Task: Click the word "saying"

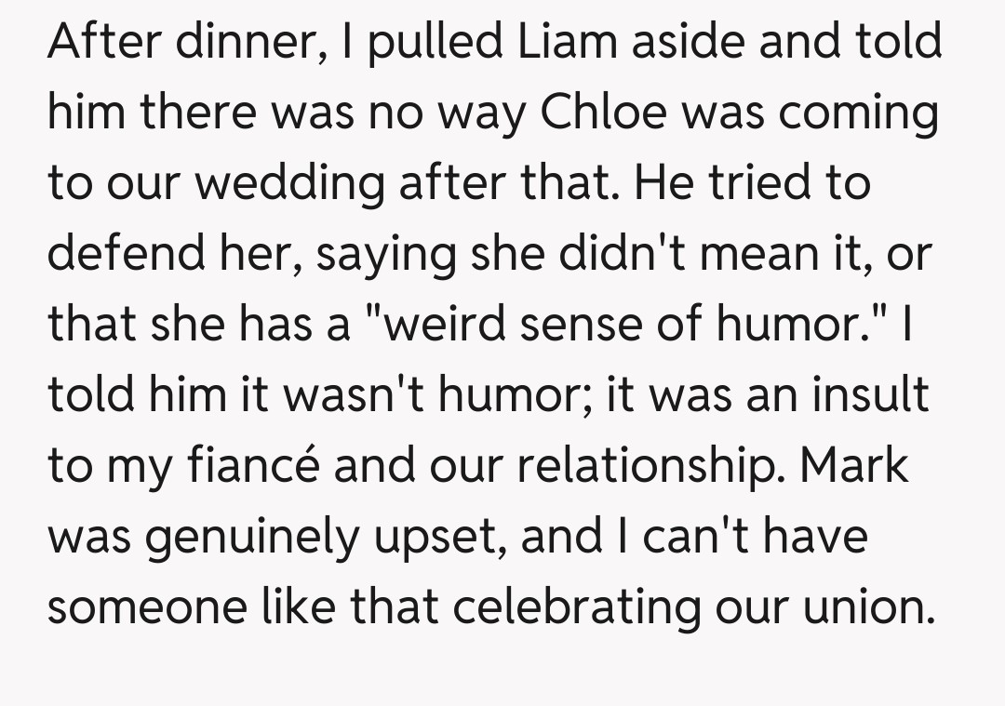Action: tap(387, 254)
